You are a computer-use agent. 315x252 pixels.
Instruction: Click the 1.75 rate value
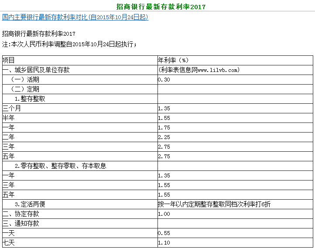(164, 128)
